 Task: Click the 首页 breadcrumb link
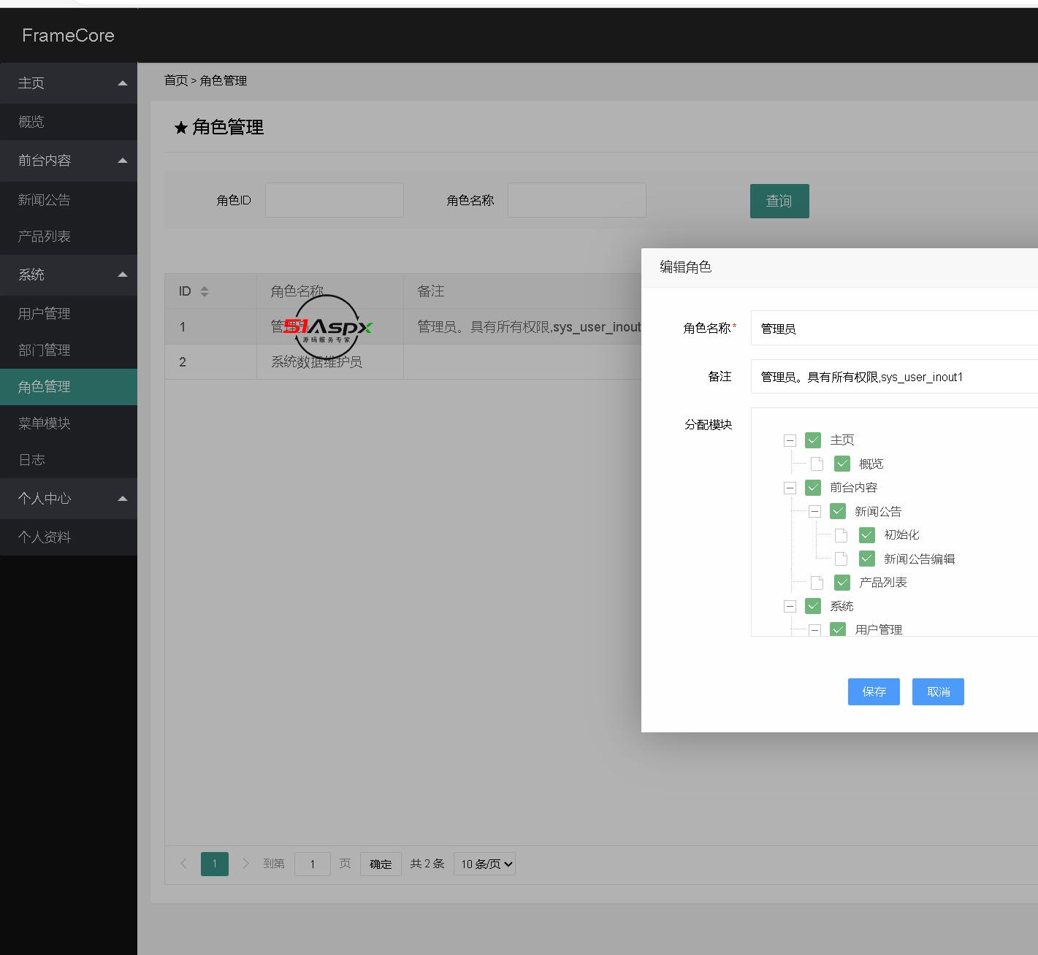[176, 80]
